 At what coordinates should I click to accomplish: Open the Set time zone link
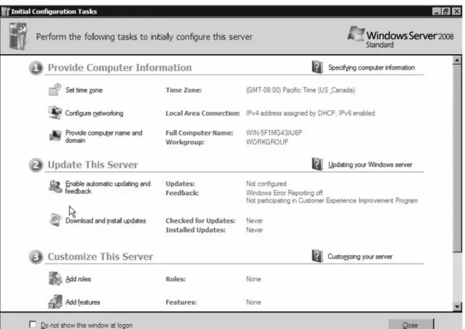(x=84, y=90)
